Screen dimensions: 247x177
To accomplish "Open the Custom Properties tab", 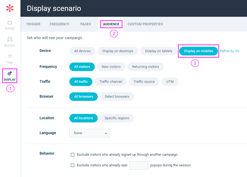I will [145, 24].
